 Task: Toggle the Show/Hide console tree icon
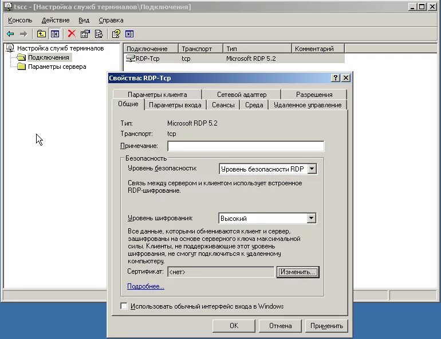point(55,34)
